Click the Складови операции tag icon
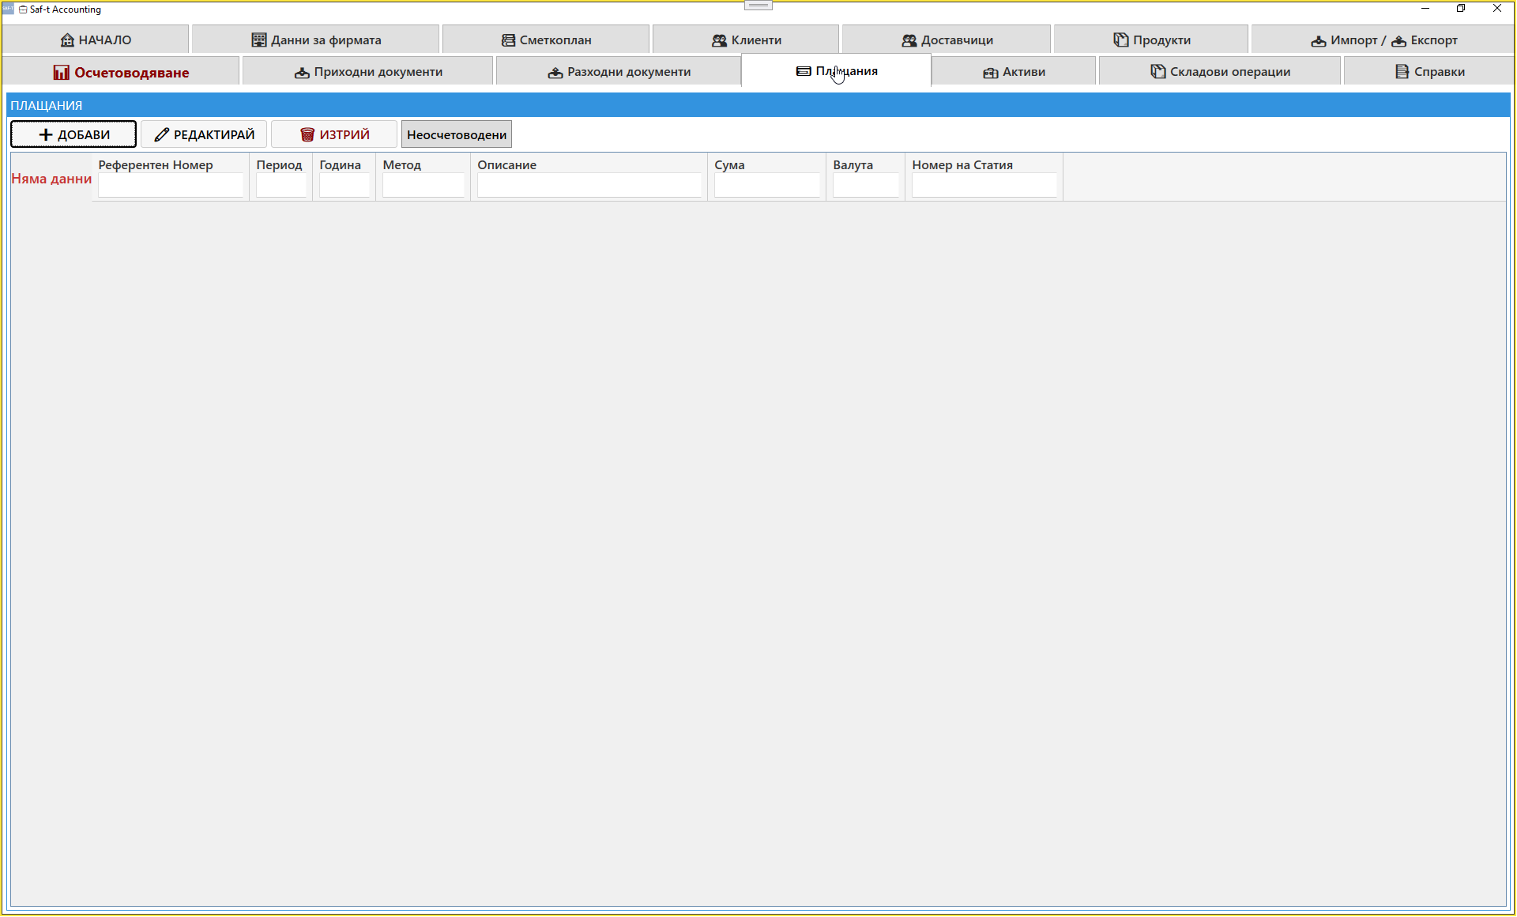Viewport: 1517px width, 917px height. point(1158,71)
